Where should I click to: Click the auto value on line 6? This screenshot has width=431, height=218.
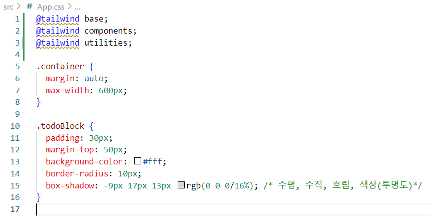94,79
